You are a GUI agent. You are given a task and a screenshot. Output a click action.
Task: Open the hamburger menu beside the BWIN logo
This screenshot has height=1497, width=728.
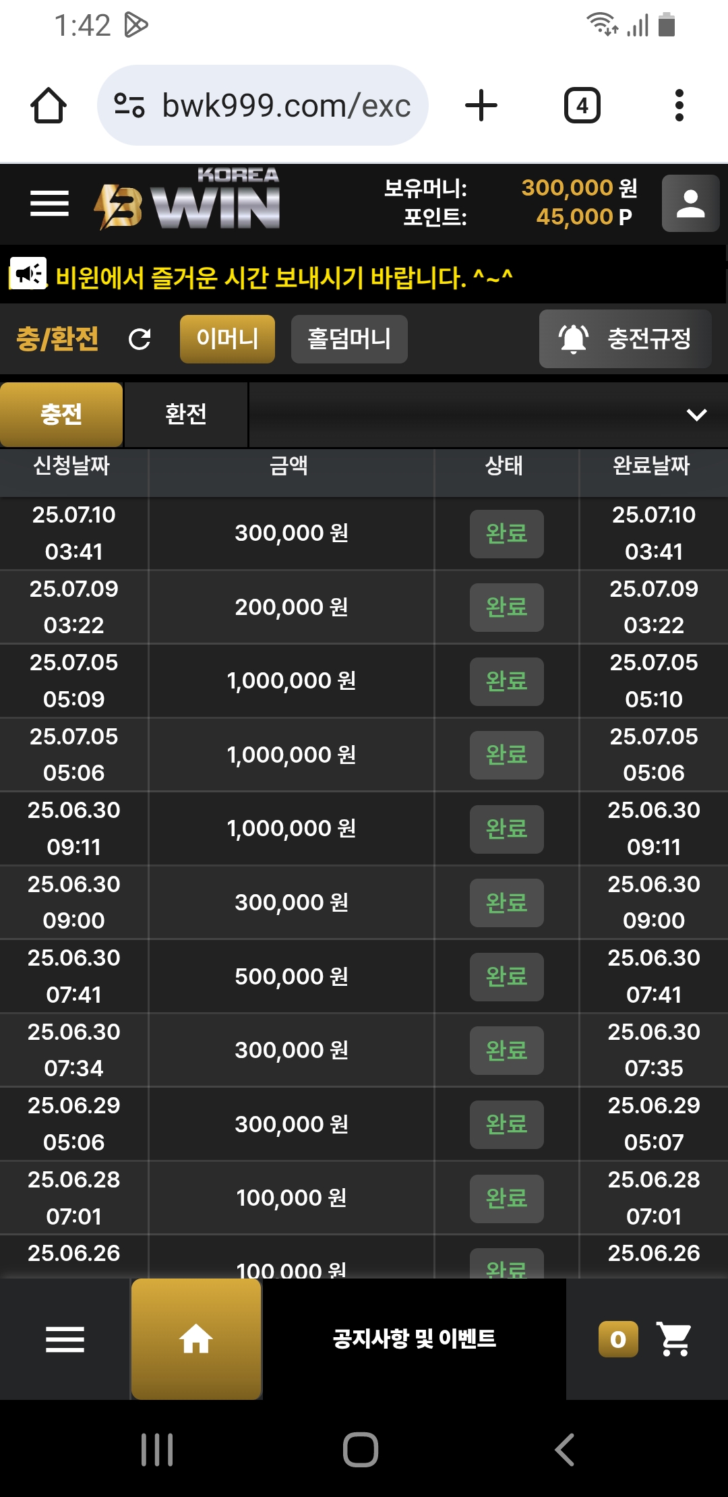tap(49, 204)
